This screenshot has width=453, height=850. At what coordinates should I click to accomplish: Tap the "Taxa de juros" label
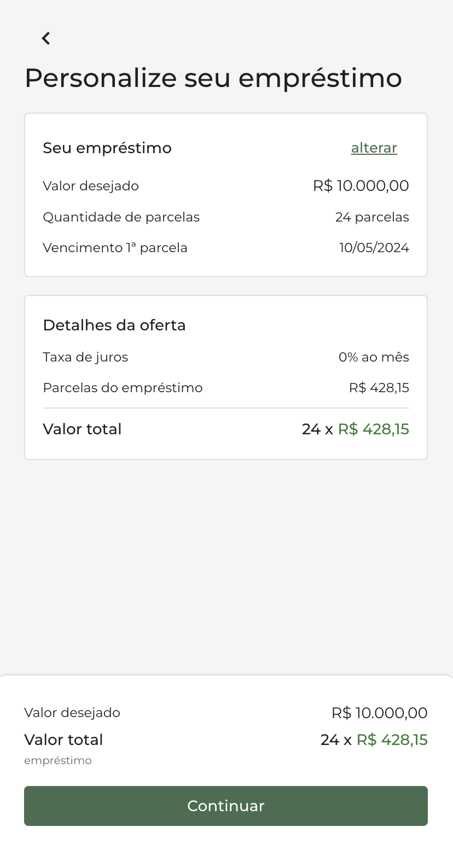(85, 357)
